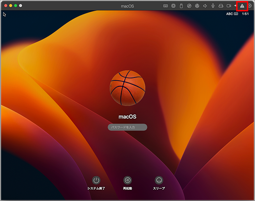This screenshot has height=201, width=255.
Task: Open the keyboard toolbar icon
Action: click(x=165, y=6)
